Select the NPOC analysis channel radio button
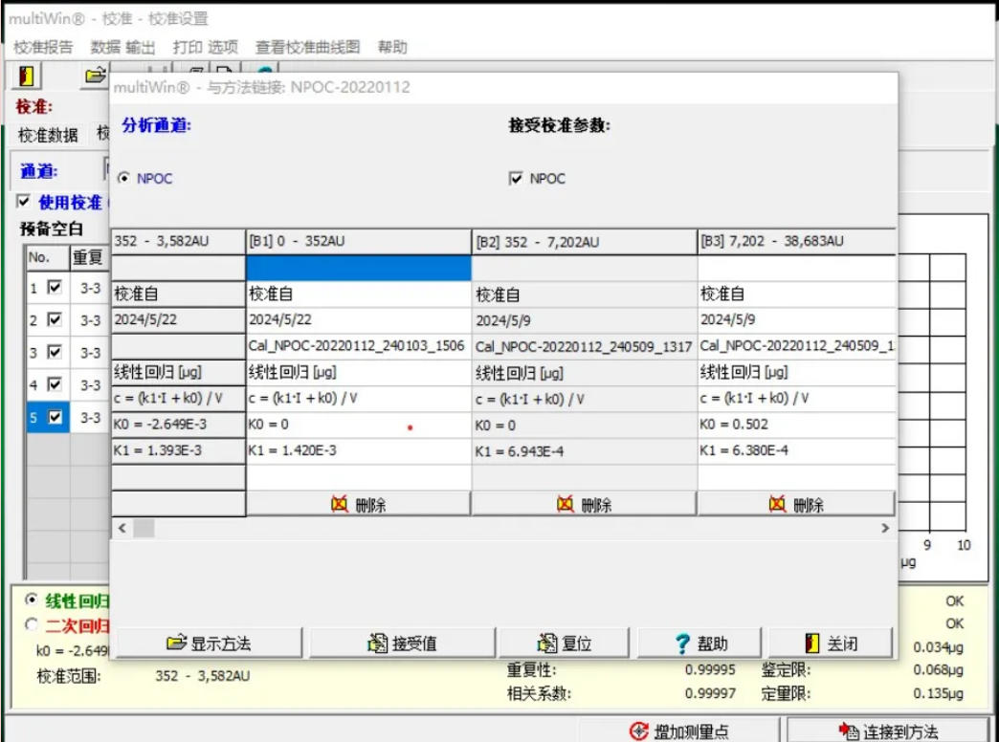Screen dimensions: 999x742 [x=123, y=179]
